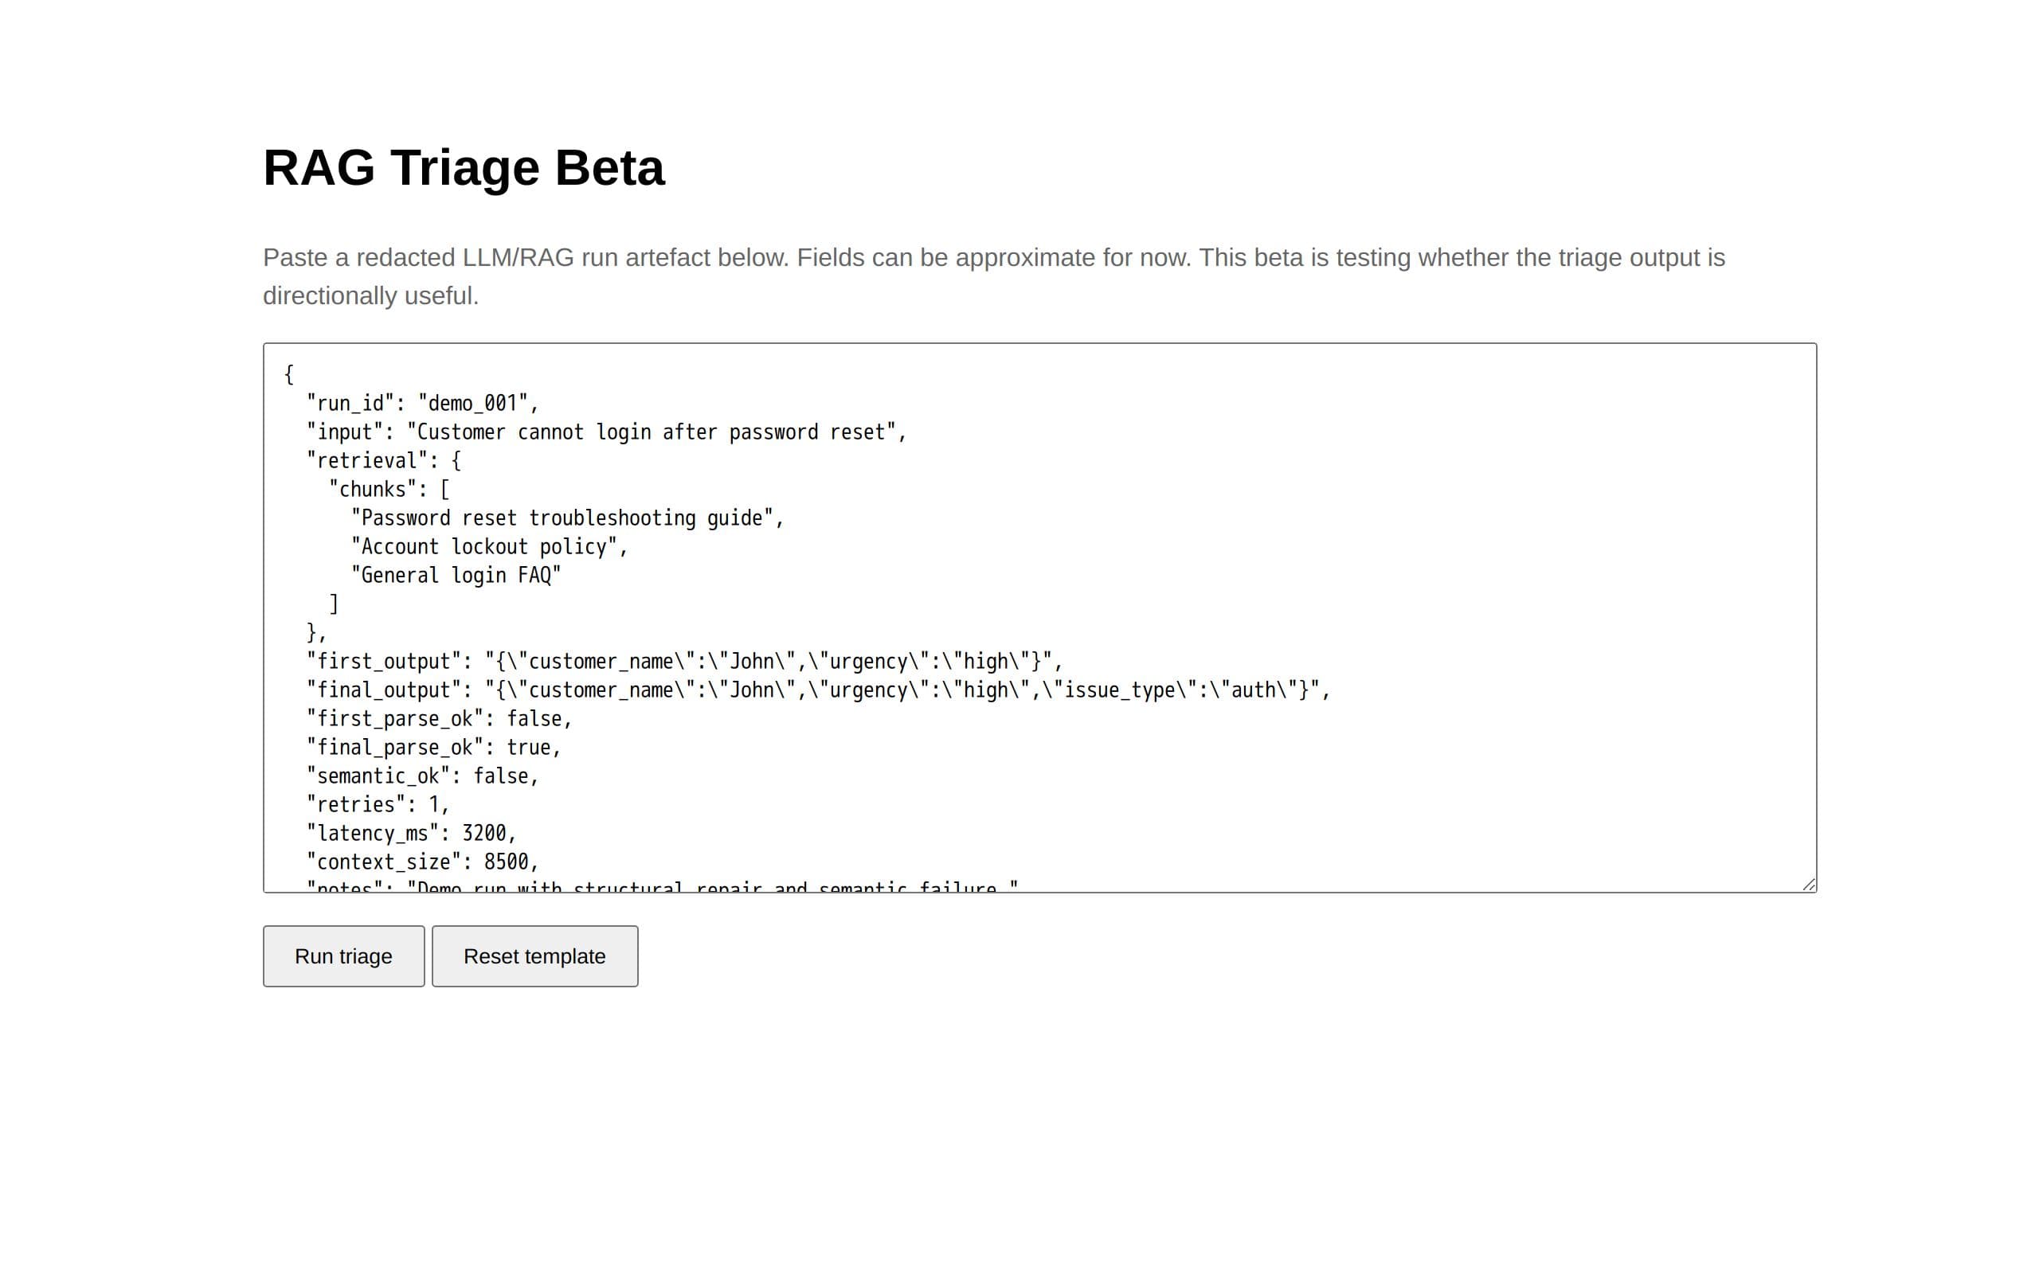Click the RAG Triage Beta heading
2039x1274 pixels.
(464, 167)
